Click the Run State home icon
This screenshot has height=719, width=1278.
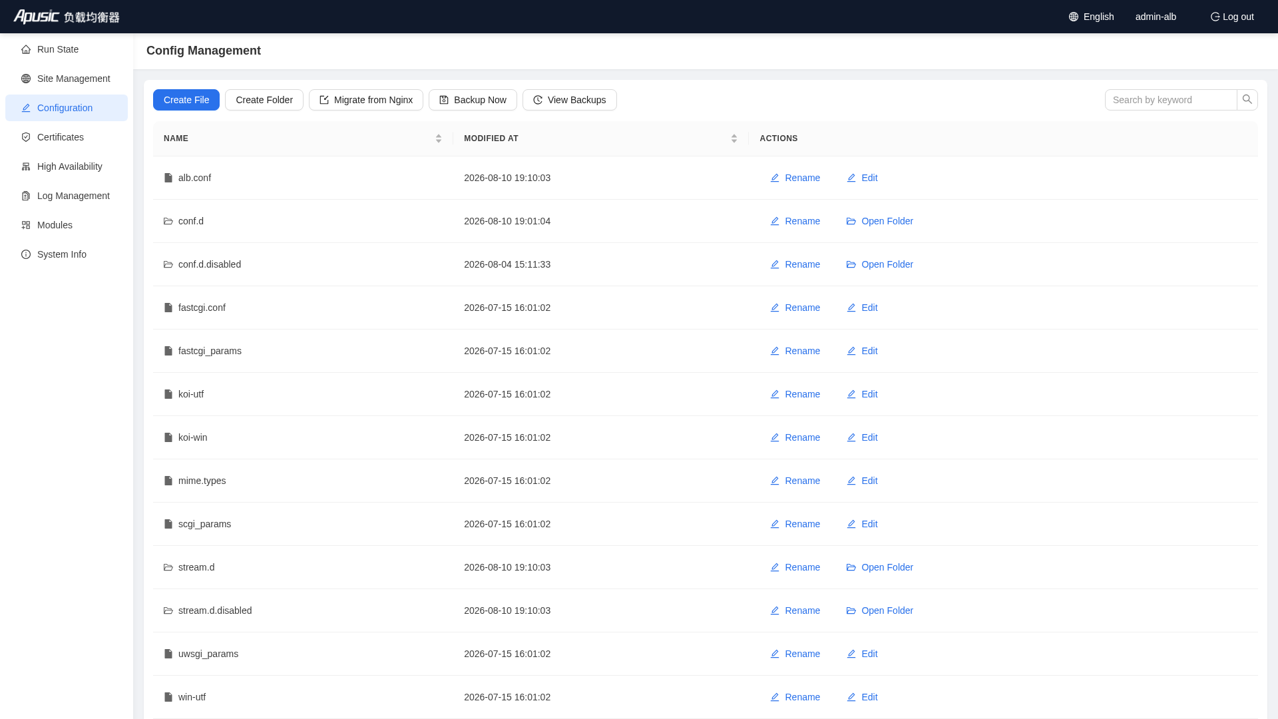[26, 49]
